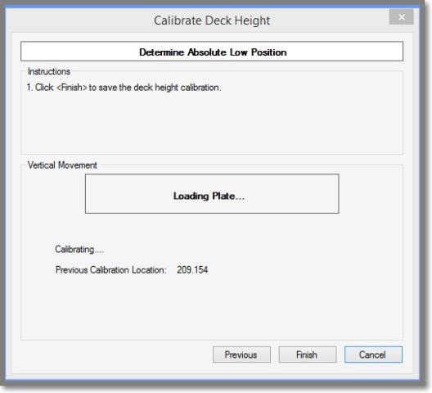Click the Previous Calibration Location label
432x393 pixels.
[x=111, y=269]
